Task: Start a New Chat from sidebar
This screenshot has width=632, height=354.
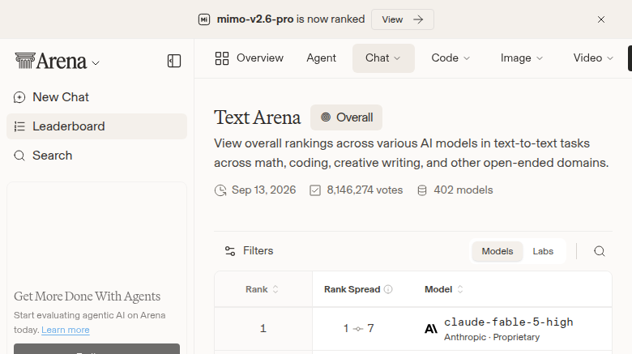Action: (x=96, y=97)
